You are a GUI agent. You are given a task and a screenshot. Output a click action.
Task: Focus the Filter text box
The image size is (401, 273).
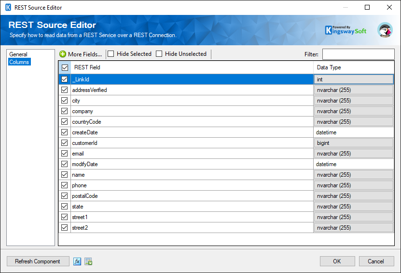358,54
